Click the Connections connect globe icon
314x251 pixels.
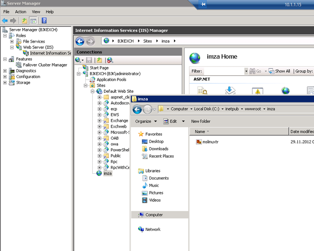pos(78,60)
